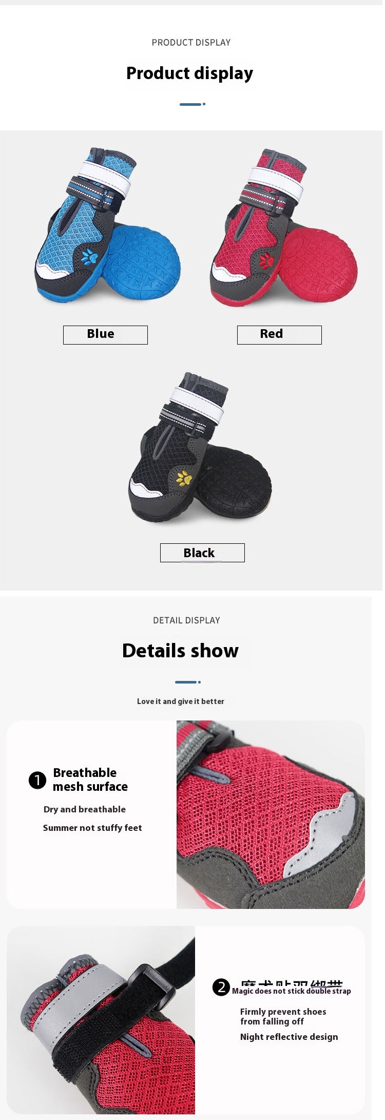Click the Breathable mesh surface title
Screen dimensions: 385x1120
[90, 780]
